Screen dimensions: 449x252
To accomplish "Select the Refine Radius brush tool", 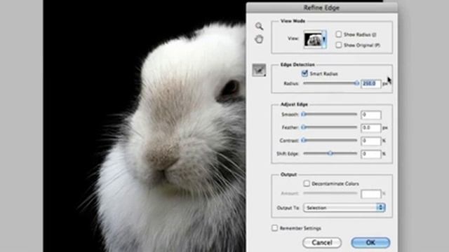I will [x=259, y=70].
